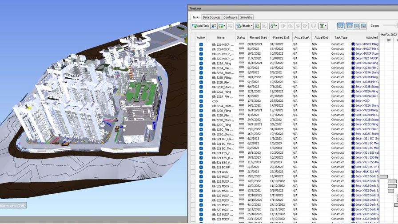Image resolution: width=398 pixels, height=224 pixels.
Task: Click status icon of Blk 322A_Piling row
Action: (241, 92)
